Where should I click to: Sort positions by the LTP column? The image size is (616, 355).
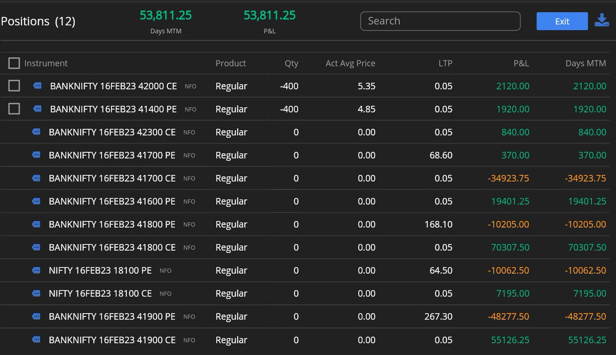tap(445, 63)
